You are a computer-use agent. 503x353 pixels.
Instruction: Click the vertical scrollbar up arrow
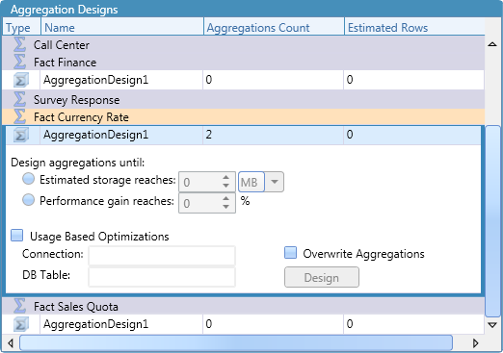pos(492,44)
